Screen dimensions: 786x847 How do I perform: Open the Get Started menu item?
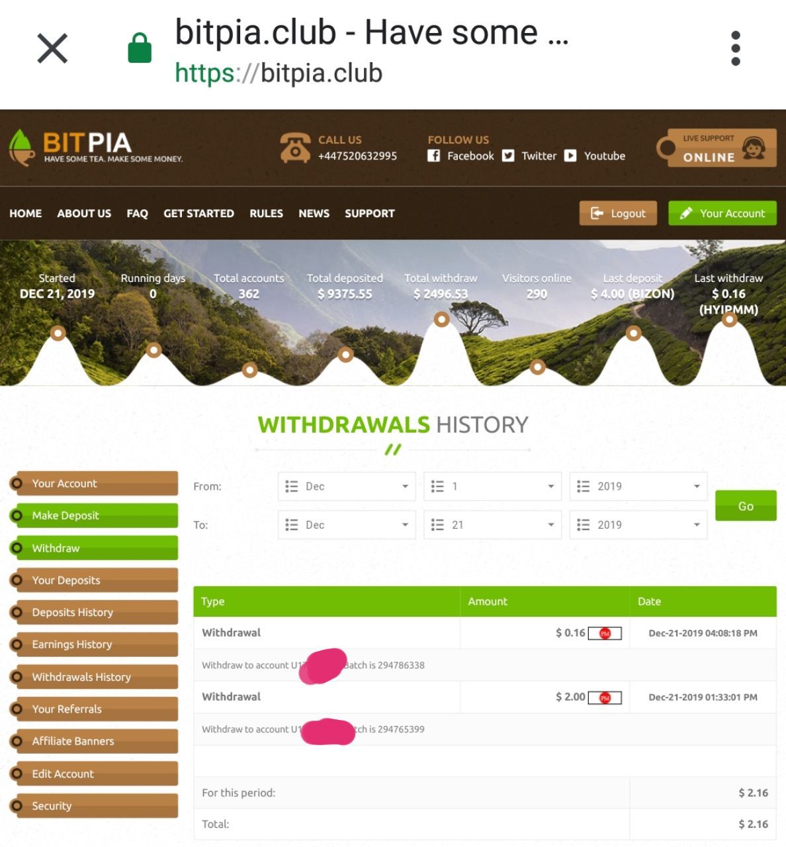click(198, 213)
